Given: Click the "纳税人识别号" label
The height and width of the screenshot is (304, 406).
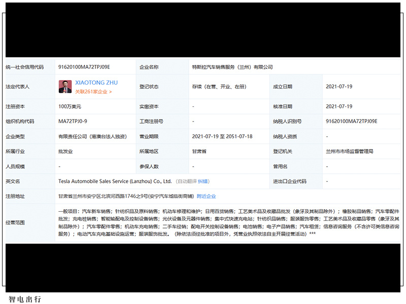Looking at the screenshot, I should pyautogui.click(x=287, y=122).
